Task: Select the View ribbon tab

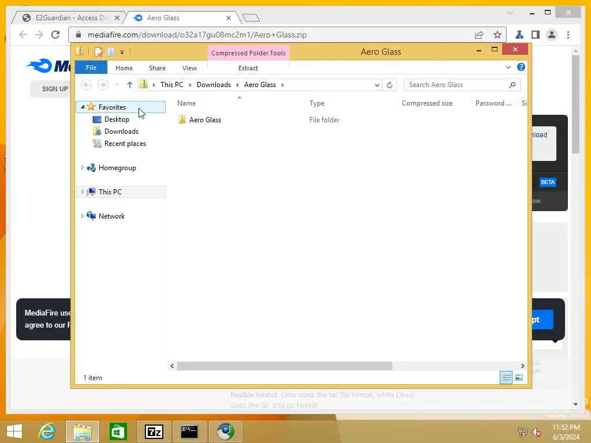Action: pos(189,68)
